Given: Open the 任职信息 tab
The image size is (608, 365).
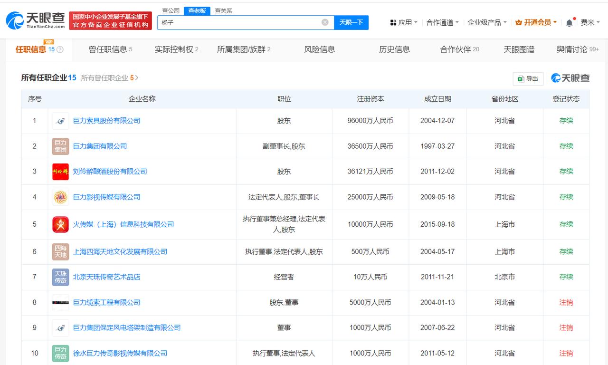Looking at the screenshot, I should coord(39,49).
